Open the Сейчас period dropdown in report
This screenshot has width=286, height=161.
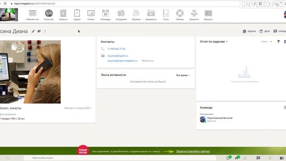tap(266, 42)
